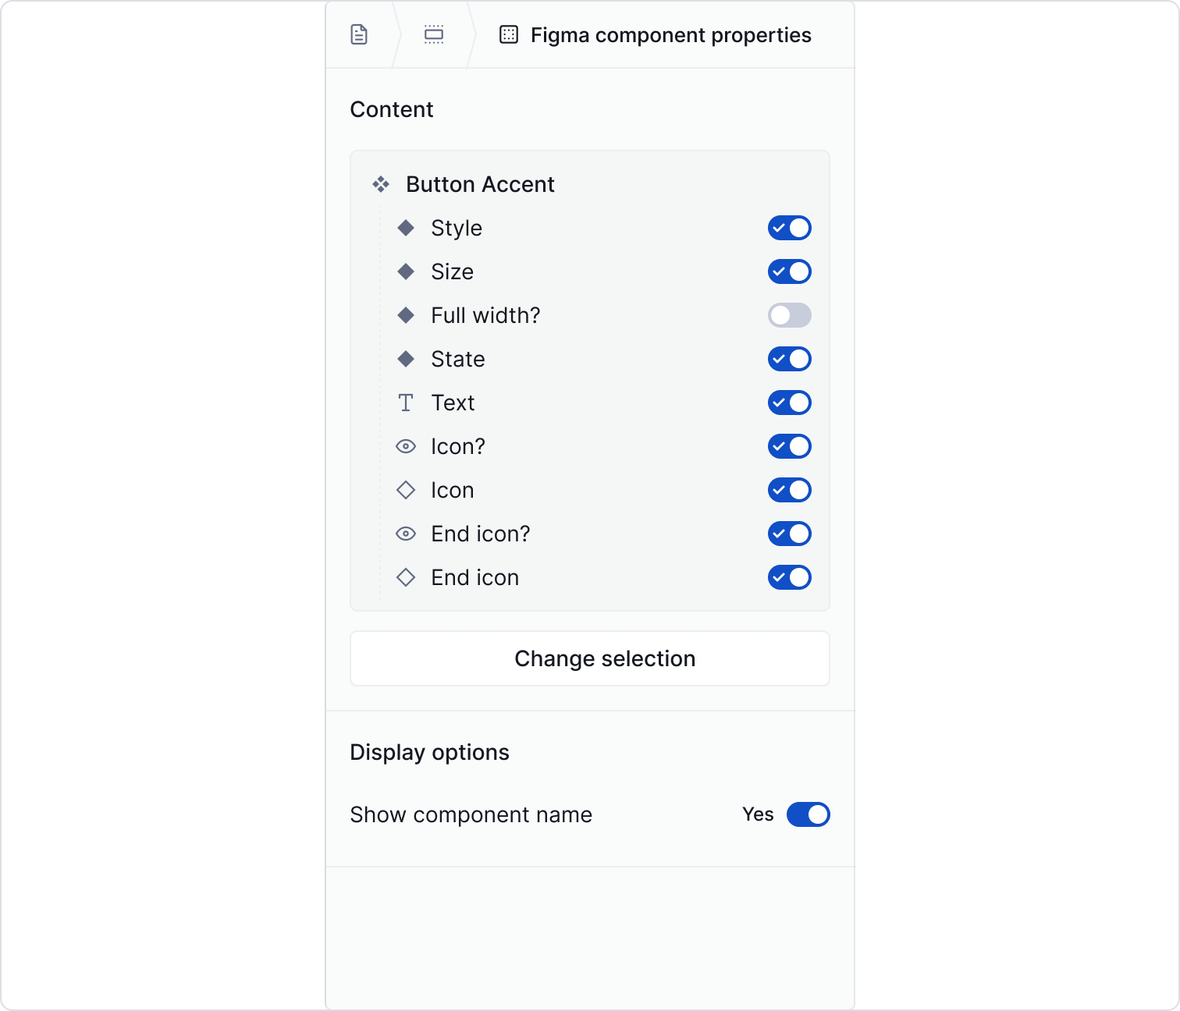Click the variant diamond icon beside Style
1180x1011 pixels.
click(406, 228)
